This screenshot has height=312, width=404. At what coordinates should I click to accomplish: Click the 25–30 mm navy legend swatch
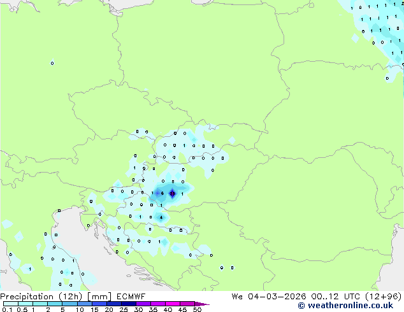click(x=128, y=304)
